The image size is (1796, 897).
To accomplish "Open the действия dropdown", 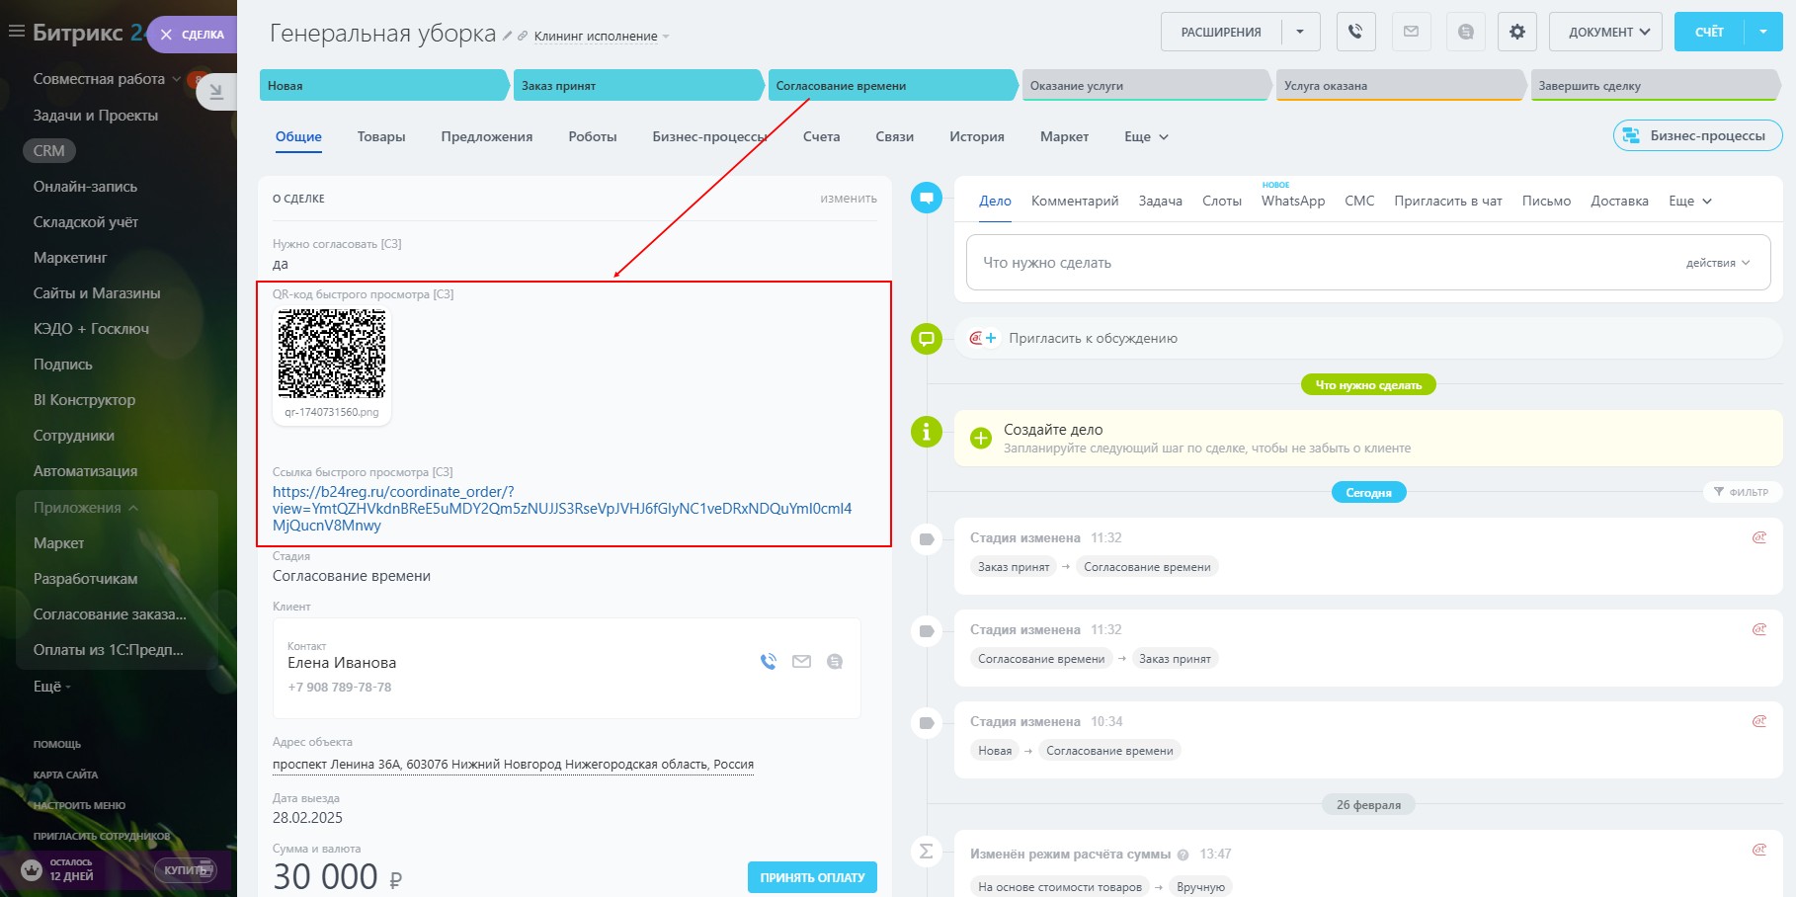I will coord(1718,263).
